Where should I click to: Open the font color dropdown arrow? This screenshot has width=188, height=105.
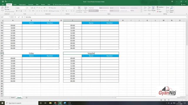(x=35, y=11)
